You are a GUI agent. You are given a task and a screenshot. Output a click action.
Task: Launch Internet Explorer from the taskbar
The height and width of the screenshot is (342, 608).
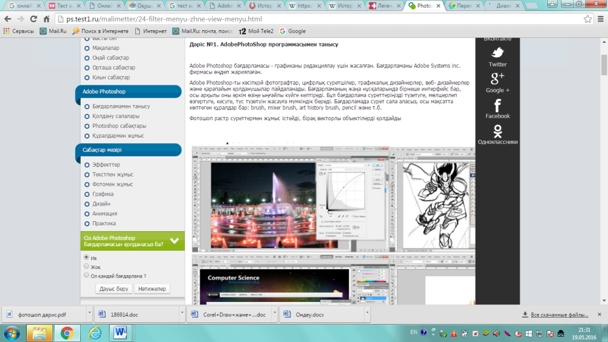coord(94,333)
